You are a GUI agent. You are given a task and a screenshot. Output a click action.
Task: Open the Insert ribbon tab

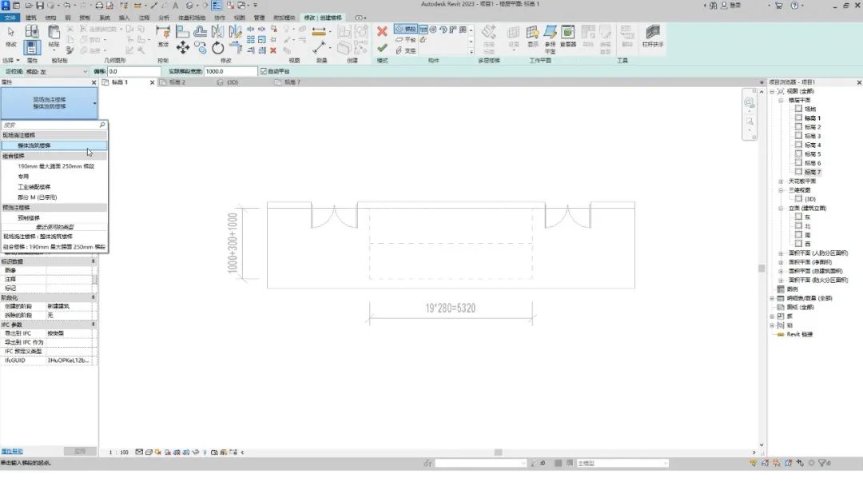click(x=124, y=18)
